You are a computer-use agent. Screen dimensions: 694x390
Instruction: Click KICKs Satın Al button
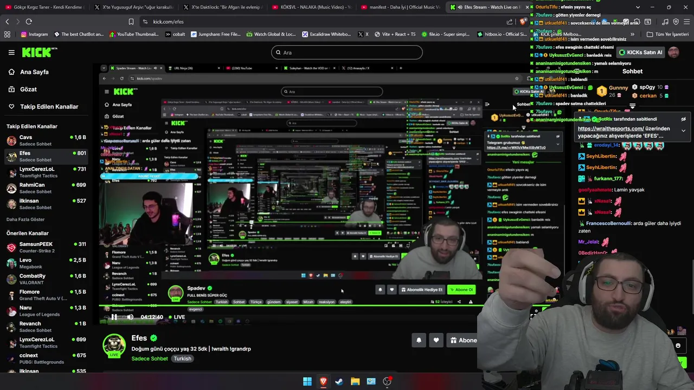coord(641,53)
